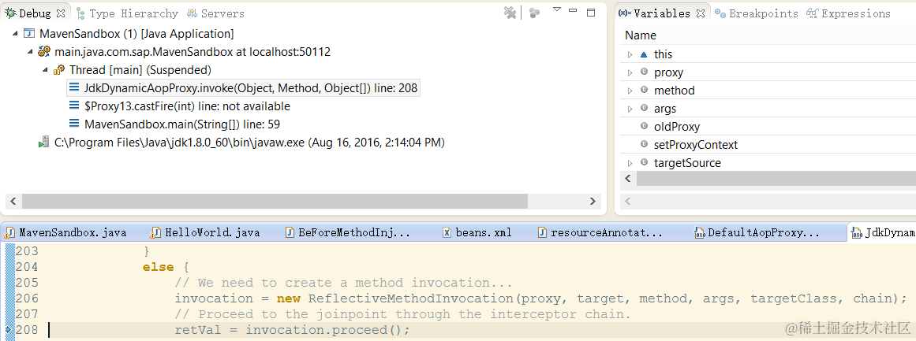
Task: Click the instruction pointer arrow at line 208
Action: click(x=8, y=331)
